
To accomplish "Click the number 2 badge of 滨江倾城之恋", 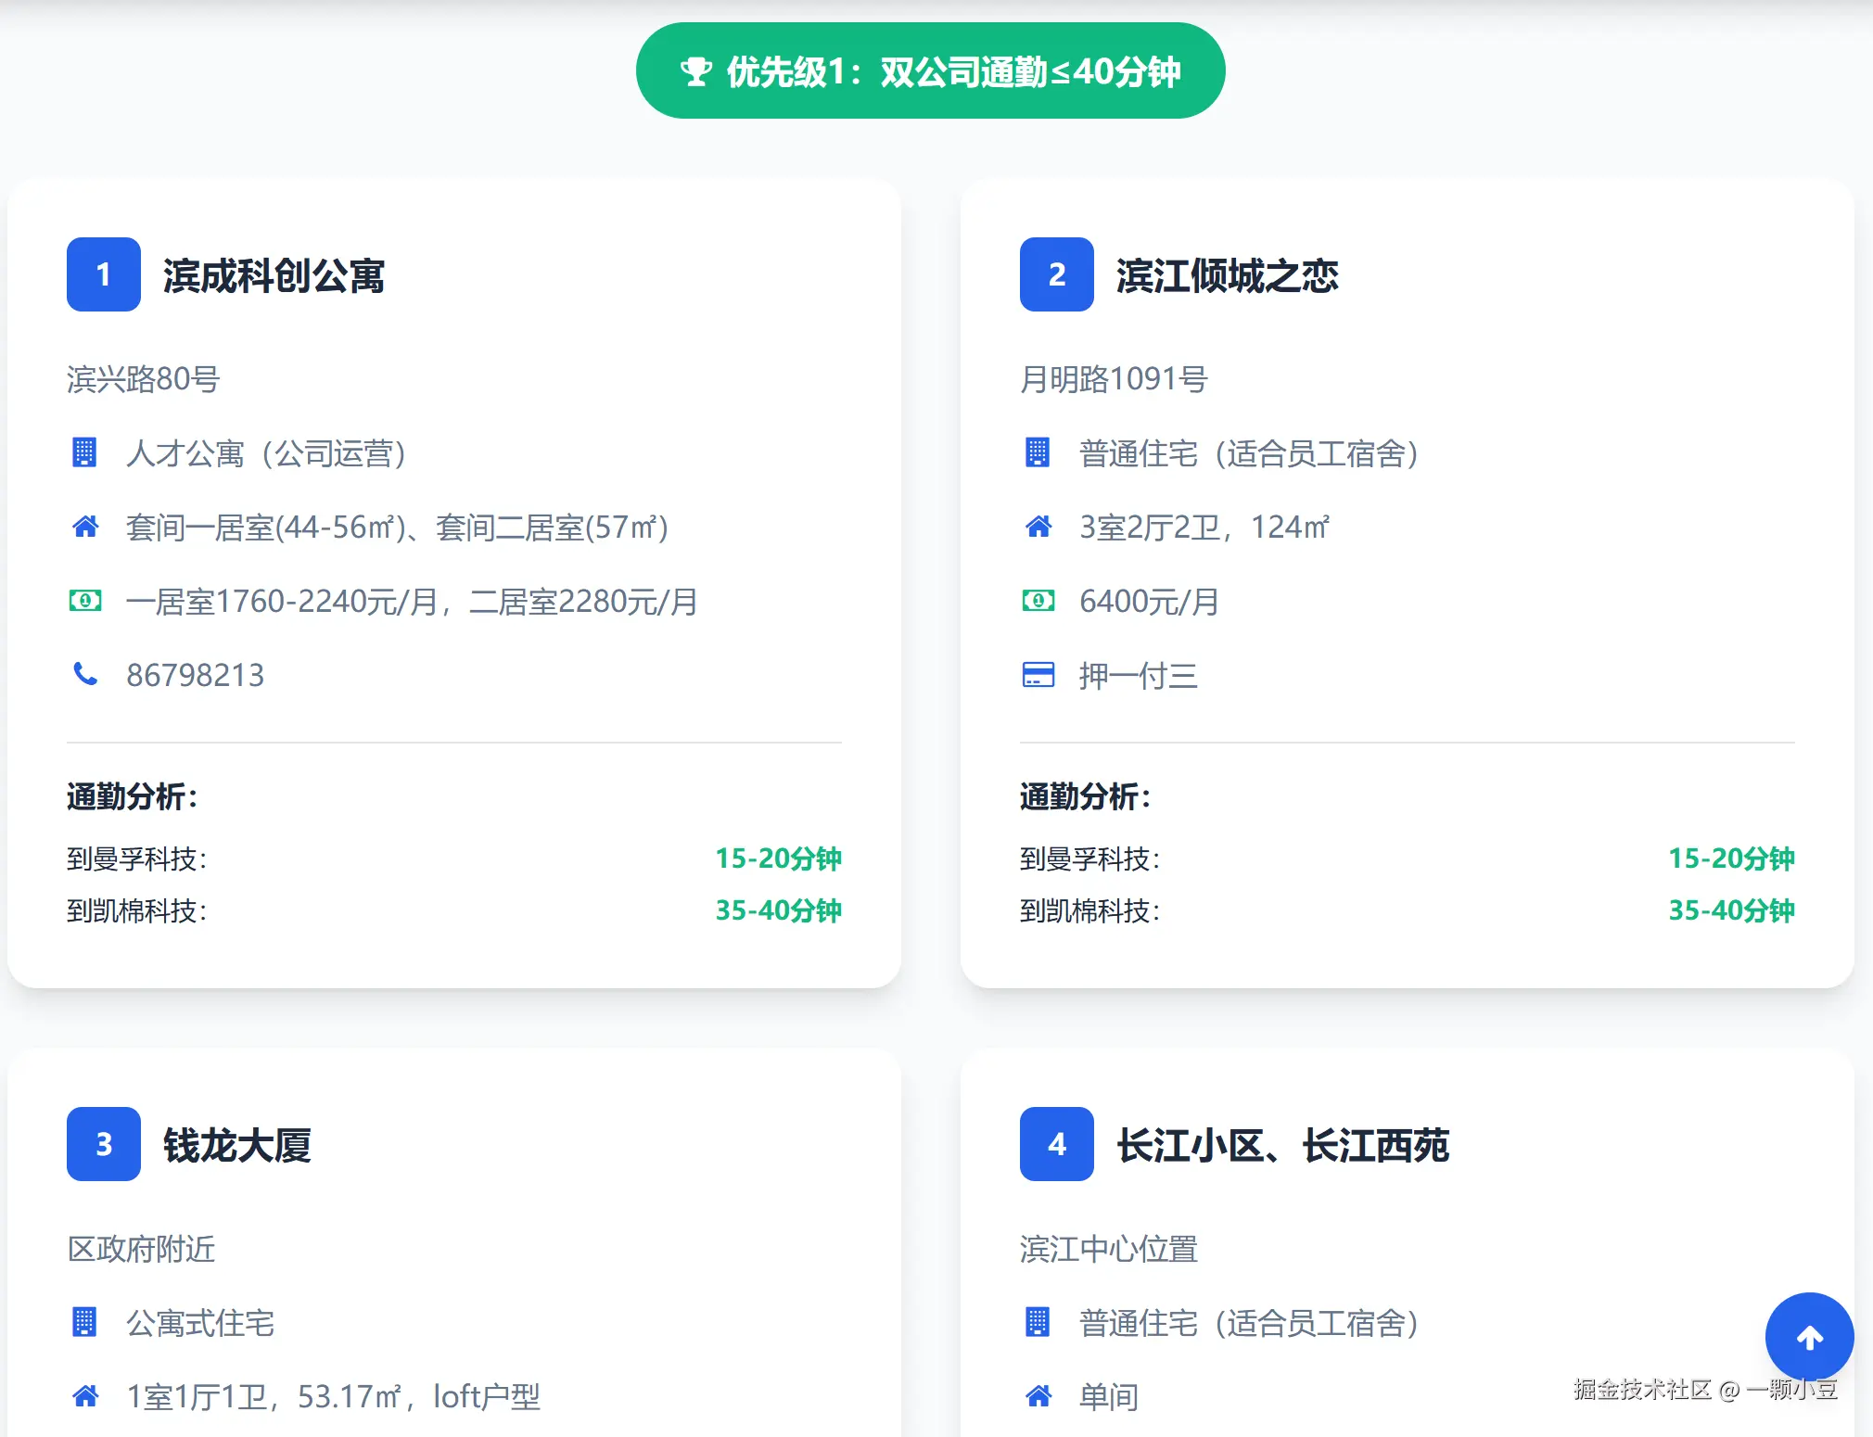I will click(1056, 274).
